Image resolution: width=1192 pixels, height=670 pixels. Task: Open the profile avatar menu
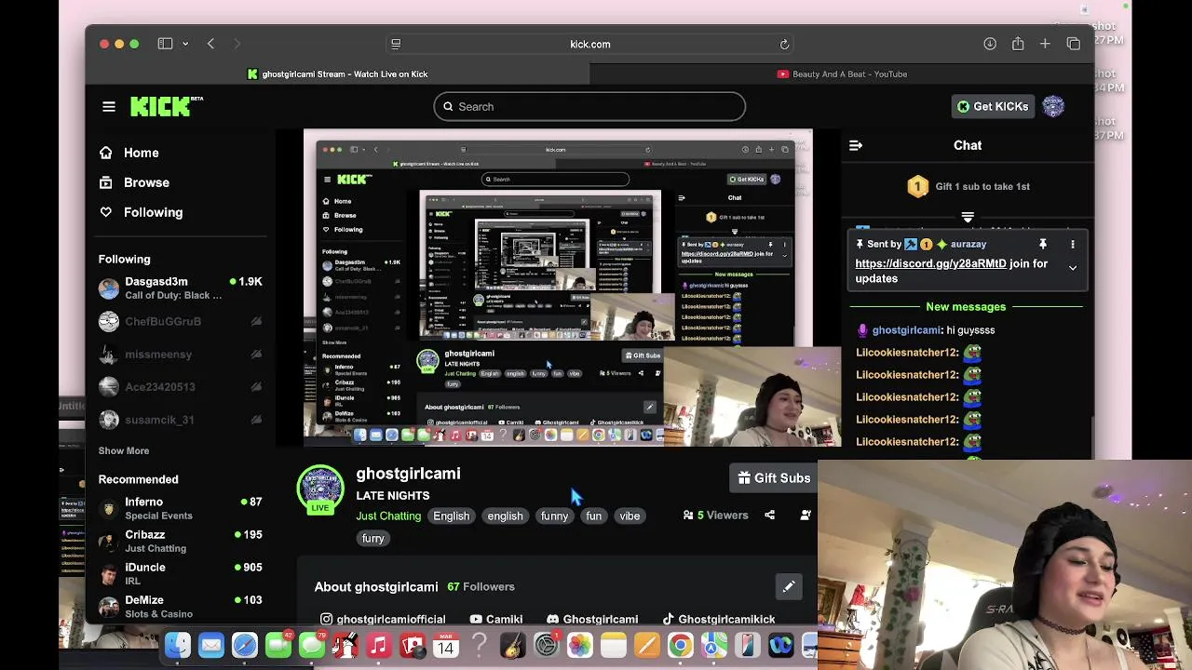(1053, 106)
